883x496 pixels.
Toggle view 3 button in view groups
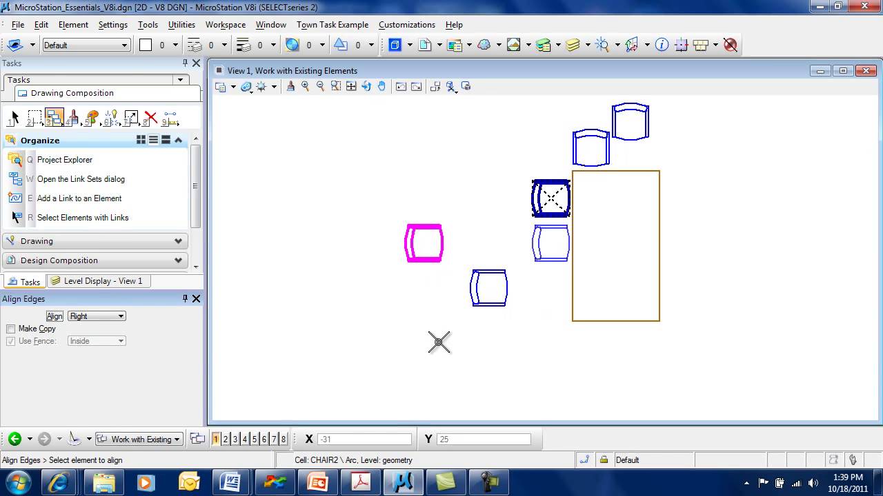click(235, 439)
